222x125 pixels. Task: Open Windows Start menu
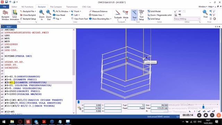(4, 122)
